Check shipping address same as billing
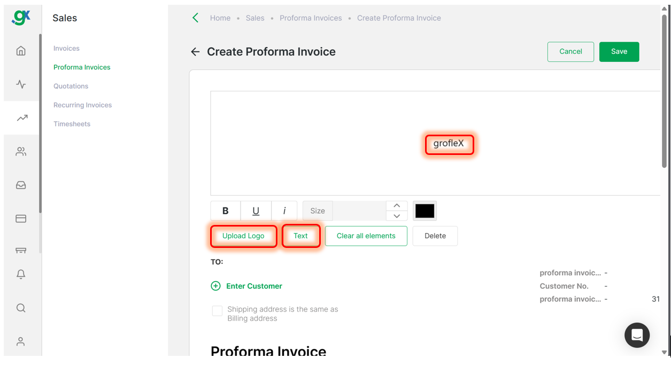671x366 pixels. [x=217, y=311]
